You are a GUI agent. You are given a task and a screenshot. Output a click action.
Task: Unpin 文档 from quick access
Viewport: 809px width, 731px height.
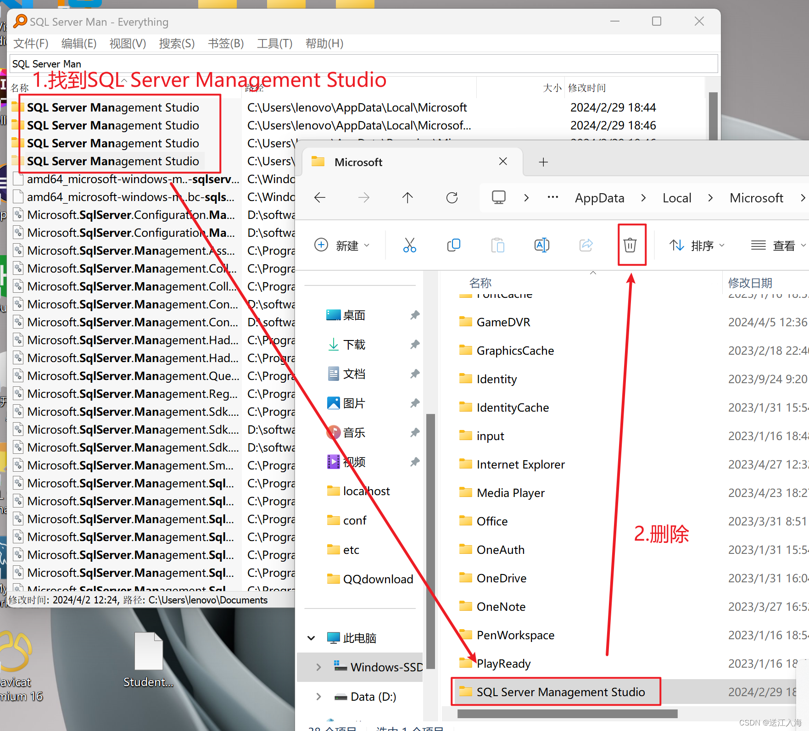(x=415, y=374)
